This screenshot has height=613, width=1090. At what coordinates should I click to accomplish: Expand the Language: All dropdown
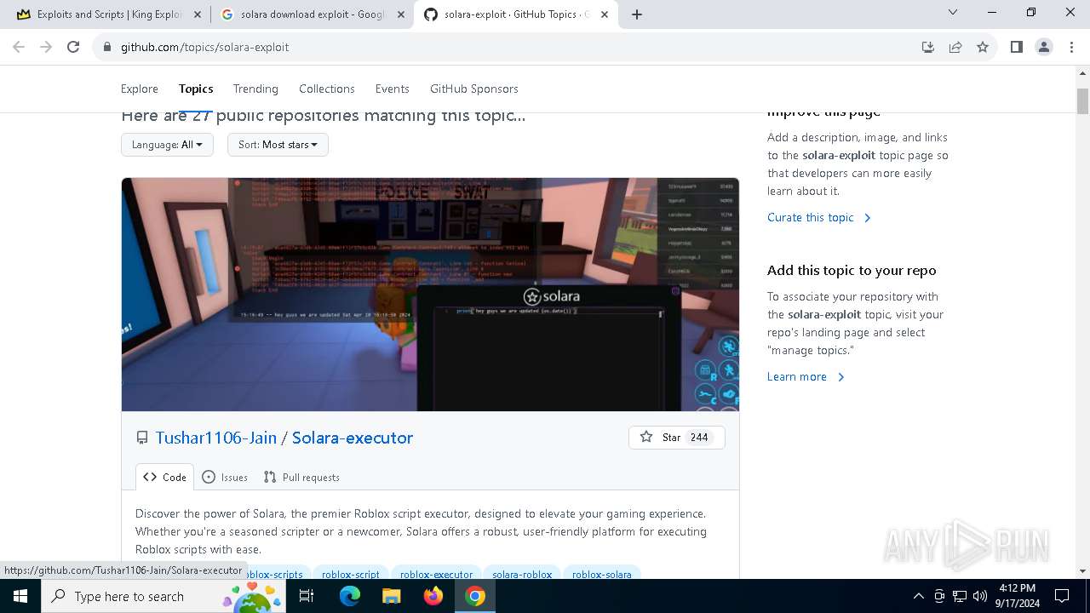click(167, 145)
